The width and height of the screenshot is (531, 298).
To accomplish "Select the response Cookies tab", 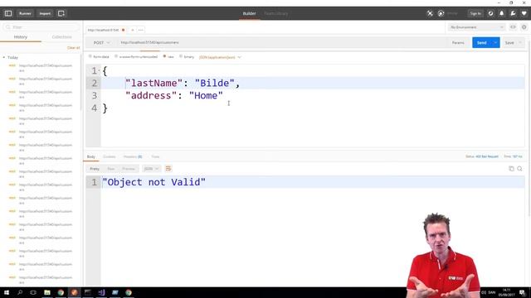I will [x=109, y=156].
